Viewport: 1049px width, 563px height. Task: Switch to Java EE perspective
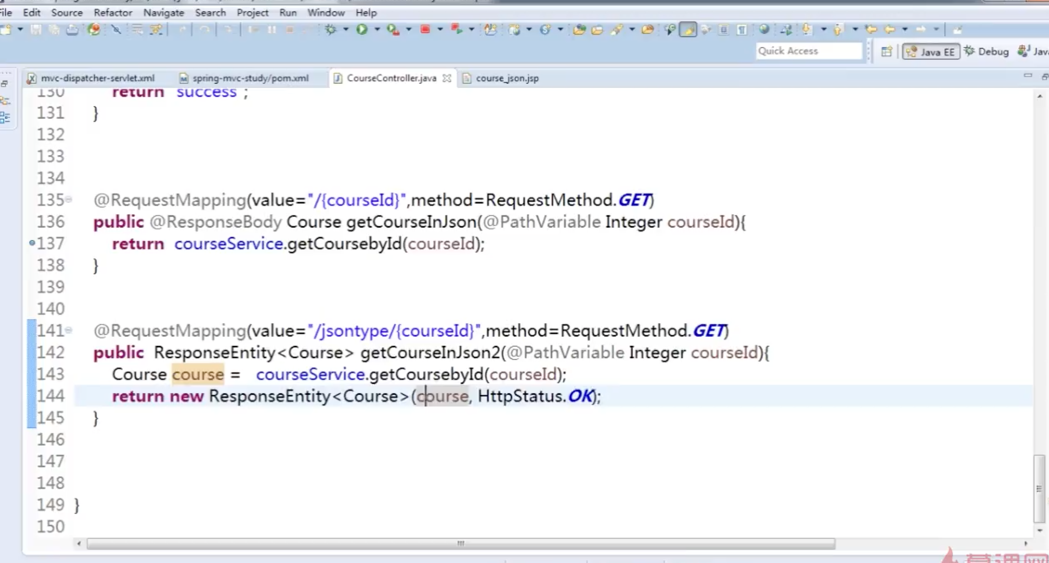click(x=931, y=52)
